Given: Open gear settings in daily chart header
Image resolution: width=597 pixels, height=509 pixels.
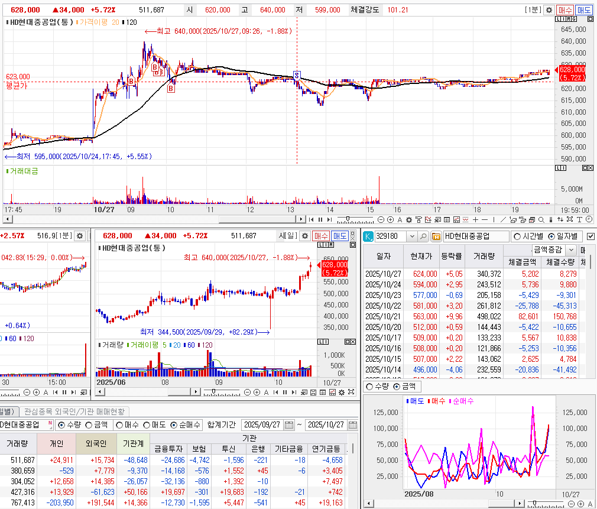Looking at the screenshot, I should coord(305,236).
